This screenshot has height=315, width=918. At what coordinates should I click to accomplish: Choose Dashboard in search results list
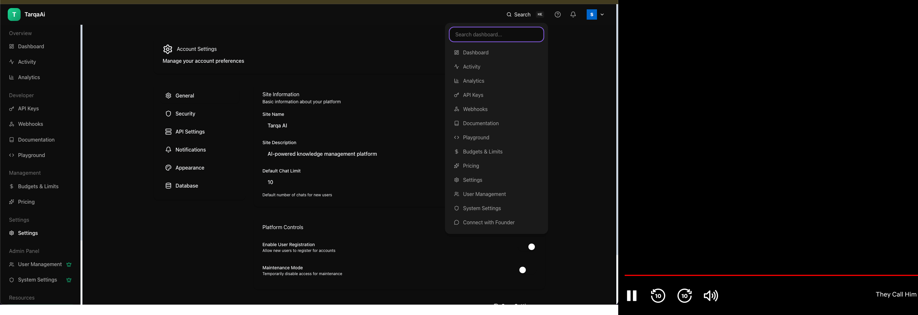(496, 53)
